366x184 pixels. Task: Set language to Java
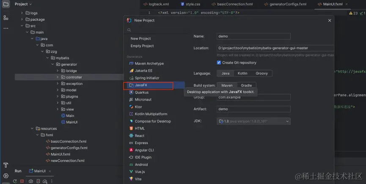click(226, 73)
